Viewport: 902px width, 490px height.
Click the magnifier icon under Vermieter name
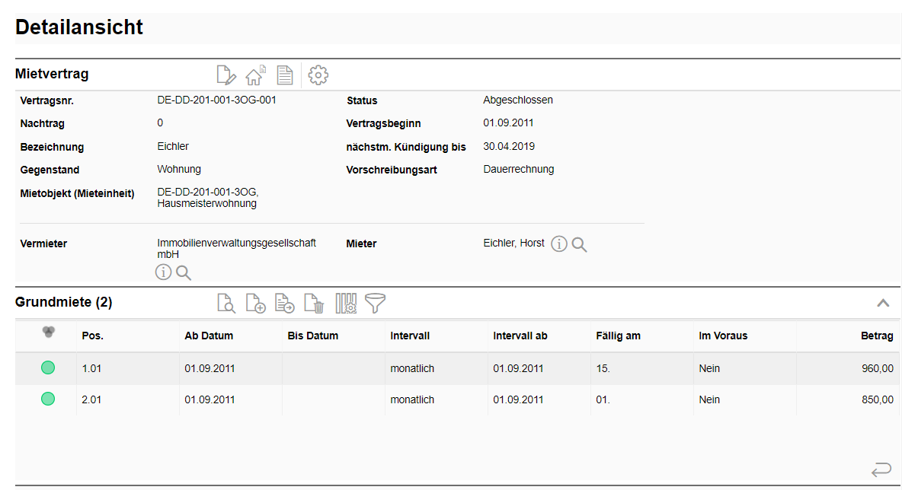click(184, 272)
